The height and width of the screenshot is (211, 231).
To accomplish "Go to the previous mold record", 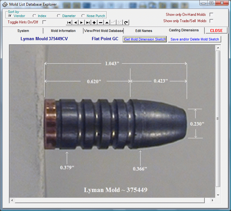I will point(75,22).
